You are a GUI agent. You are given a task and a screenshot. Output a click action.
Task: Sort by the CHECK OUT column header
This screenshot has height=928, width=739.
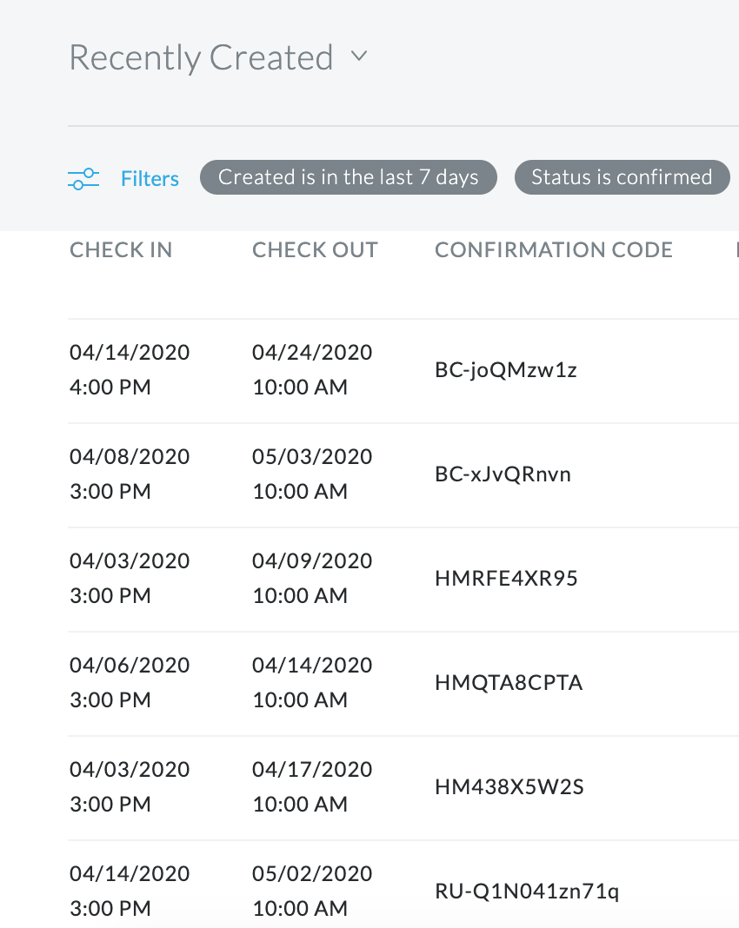click(x=315, y=249)
